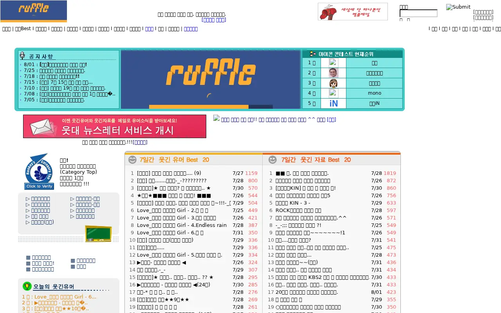Open the red mailbox banner ad
This screenshot has height=313, width=501.
pyautogui.click(x=353, y=12)
